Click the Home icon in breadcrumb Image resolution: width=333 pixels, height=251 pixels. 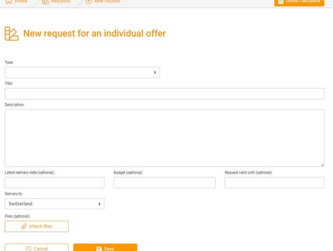9,2
